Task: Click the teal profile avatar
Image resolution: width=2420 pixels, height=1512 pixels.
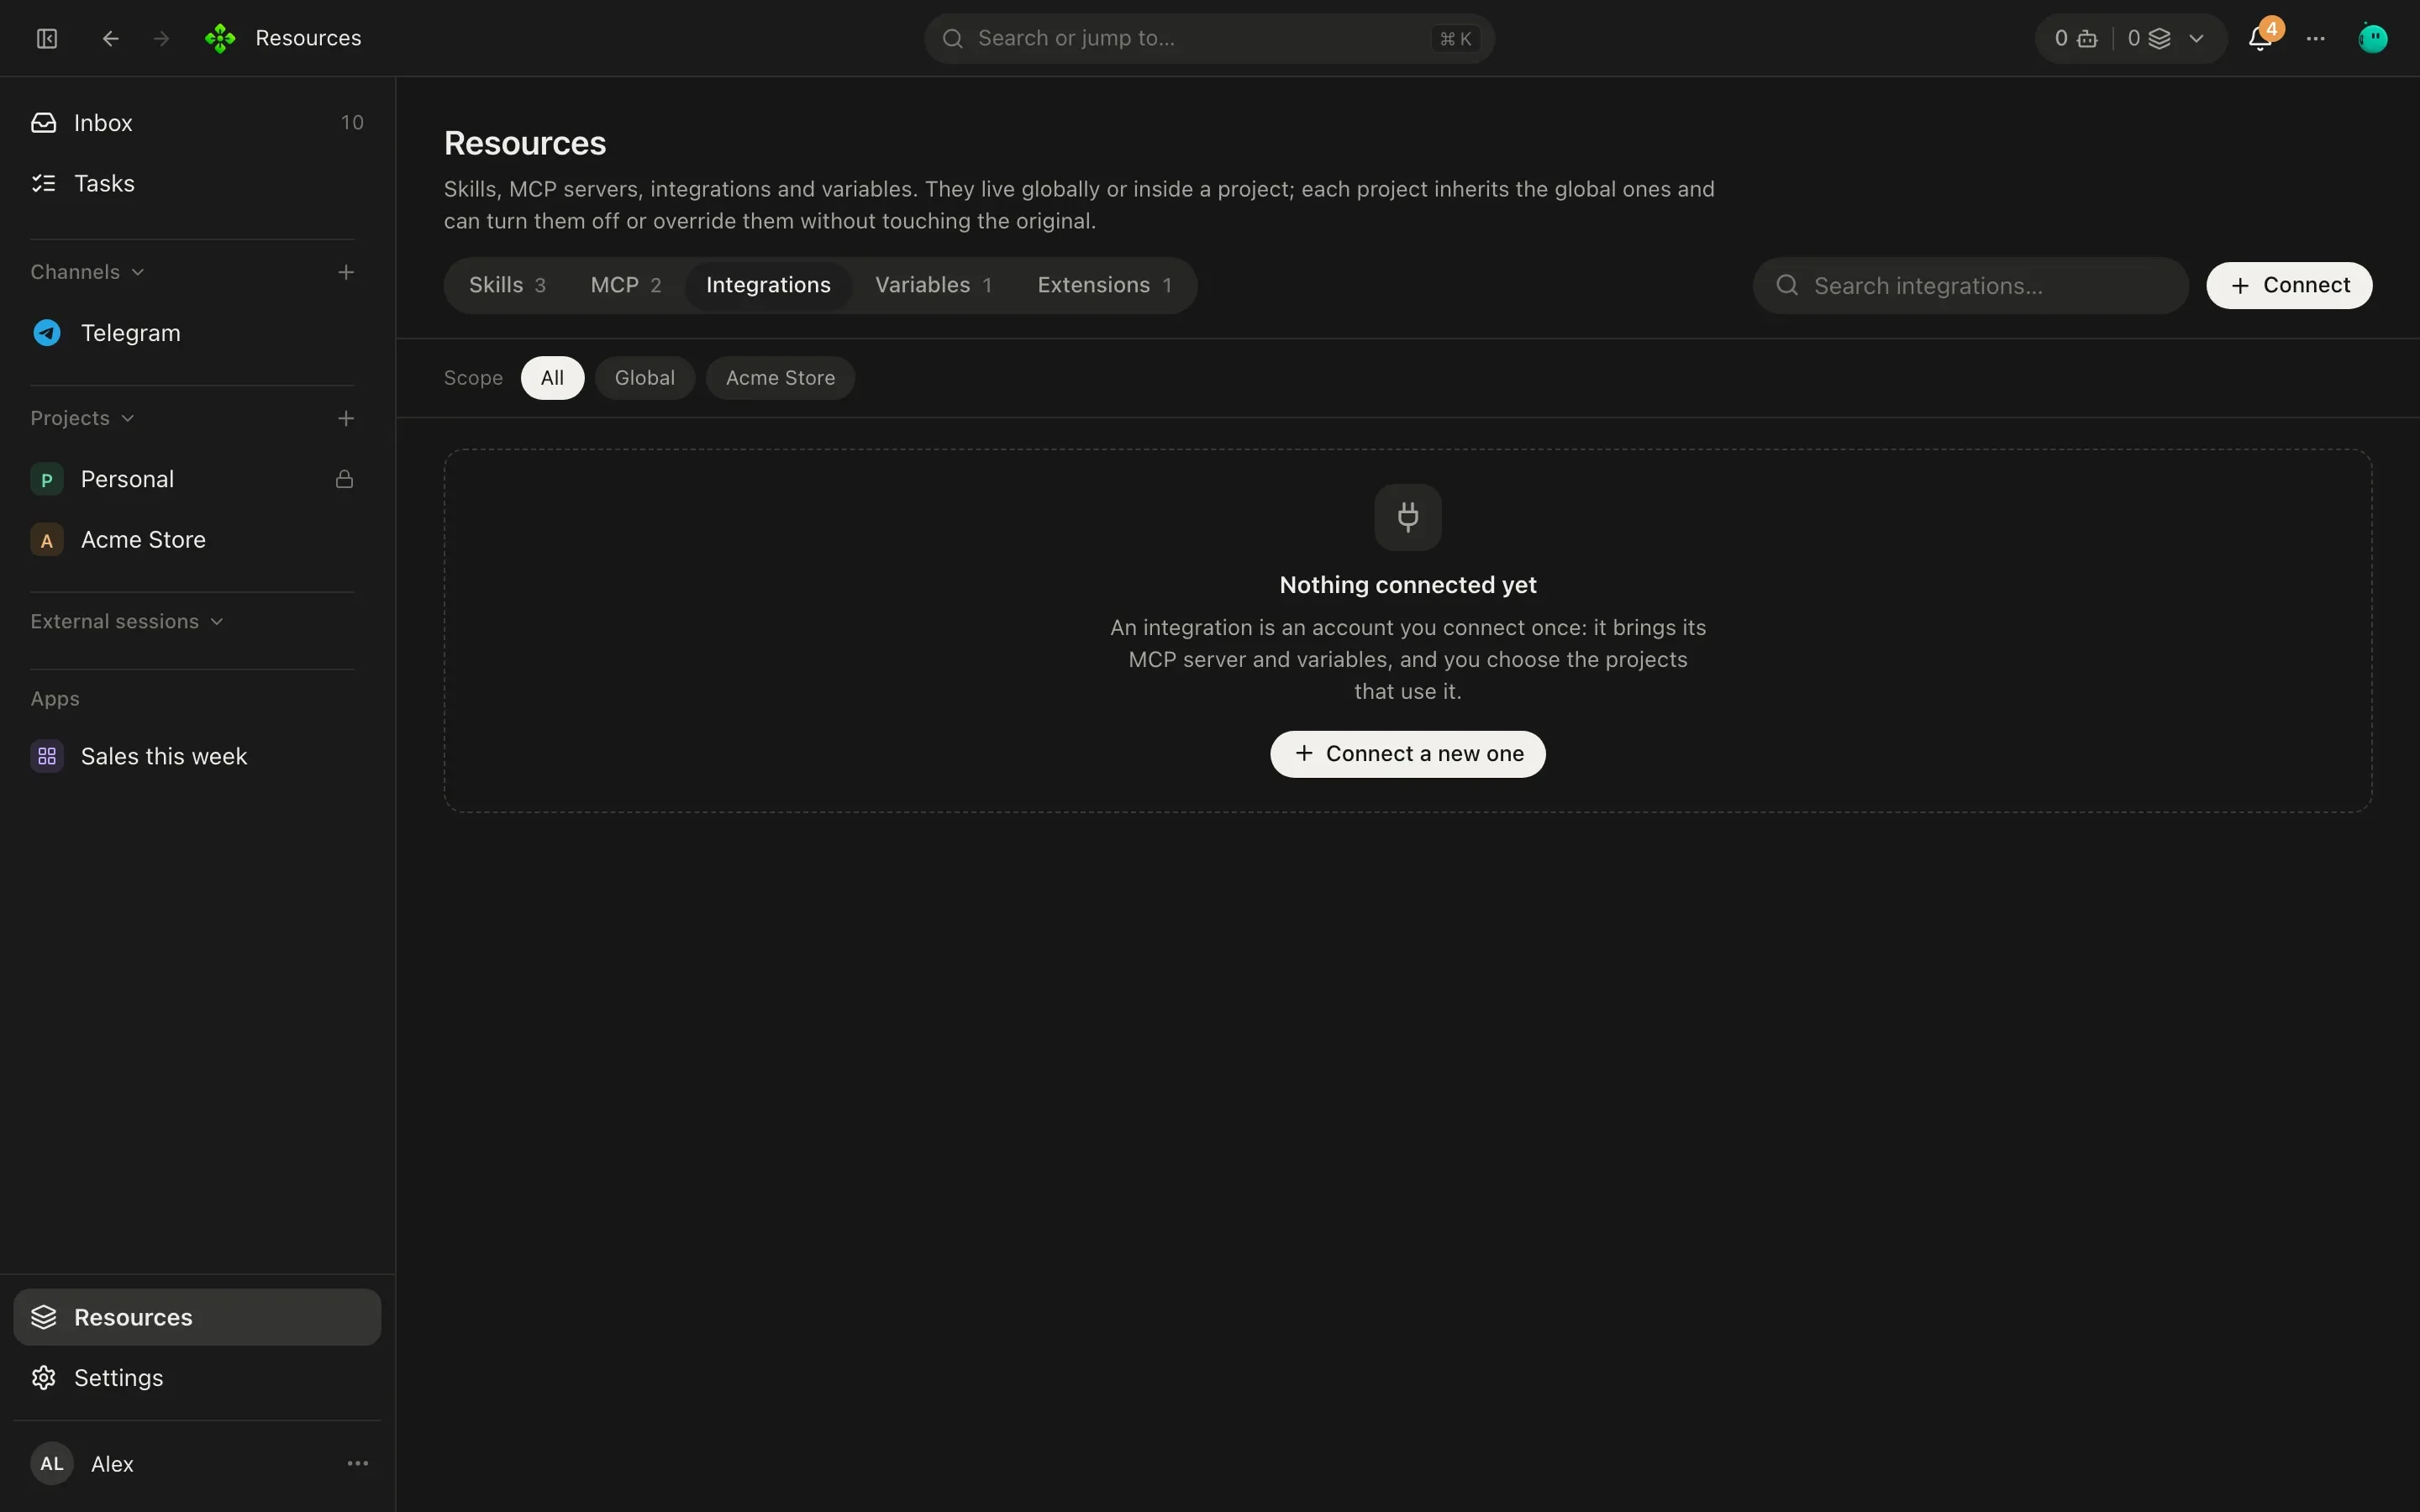Action: point(2373,38)
